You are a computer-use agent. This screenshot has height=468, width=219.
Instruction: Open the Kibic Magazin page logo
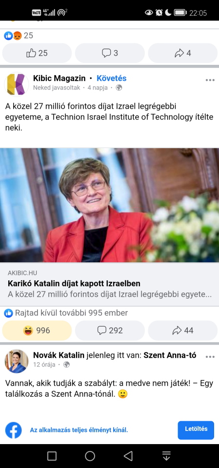coord(17,84)
